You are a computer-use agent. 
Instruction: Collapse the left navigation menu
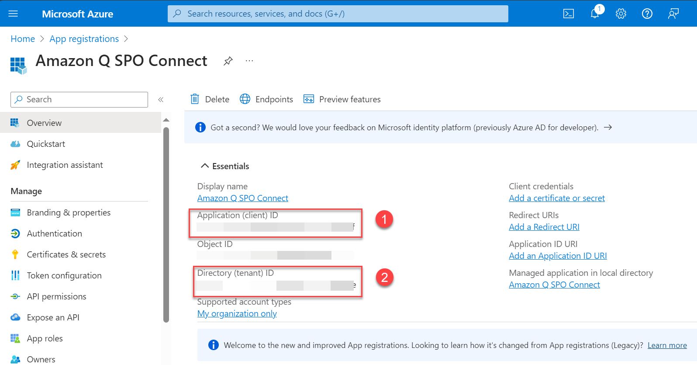pyautogui.click(x=161, y=100)
